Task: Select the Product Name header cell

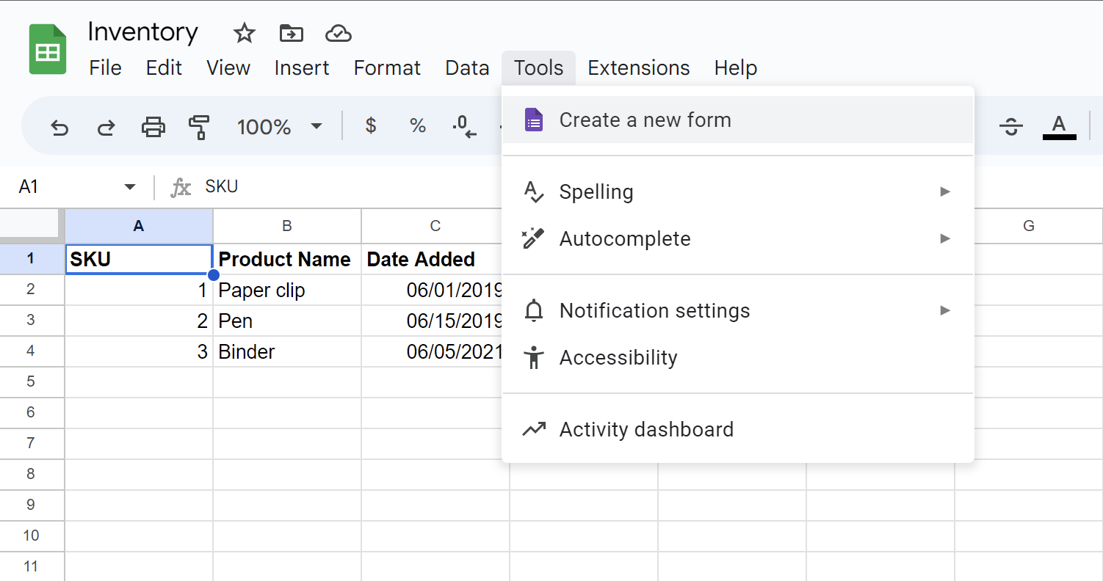Action: 287,259
